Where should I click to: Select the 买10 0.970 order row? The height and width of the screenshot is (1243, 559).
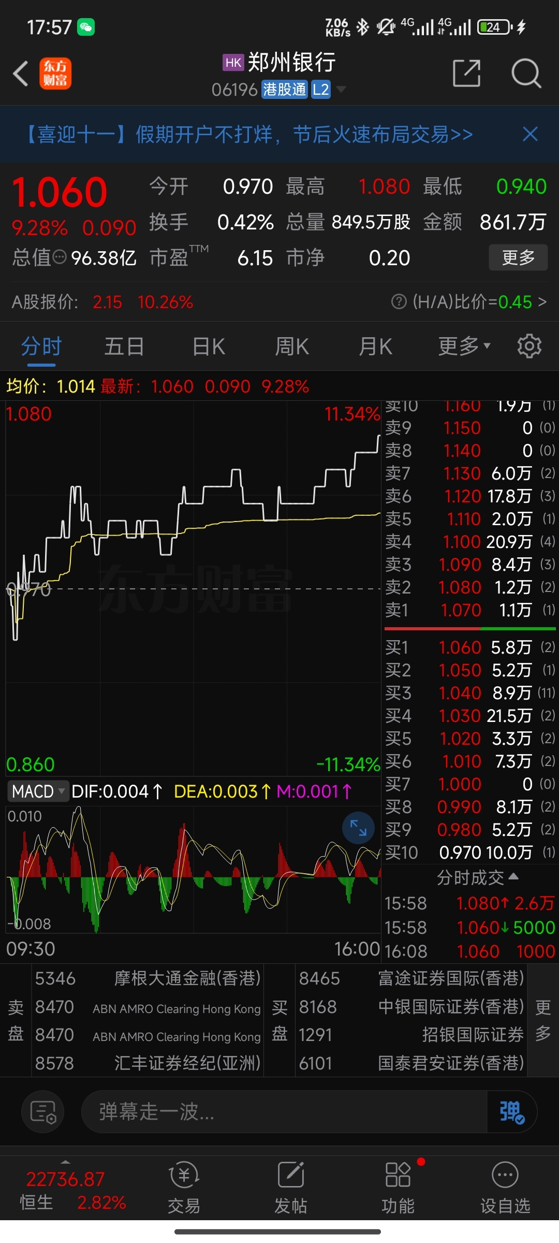click(470, 852)
